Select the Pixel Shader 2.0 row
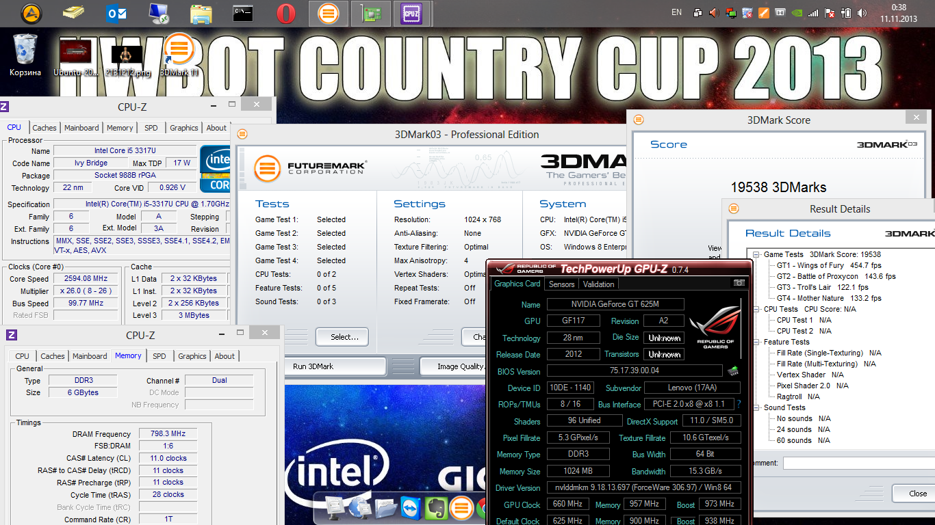Screen dimensions: 935x525 [812, 386]
